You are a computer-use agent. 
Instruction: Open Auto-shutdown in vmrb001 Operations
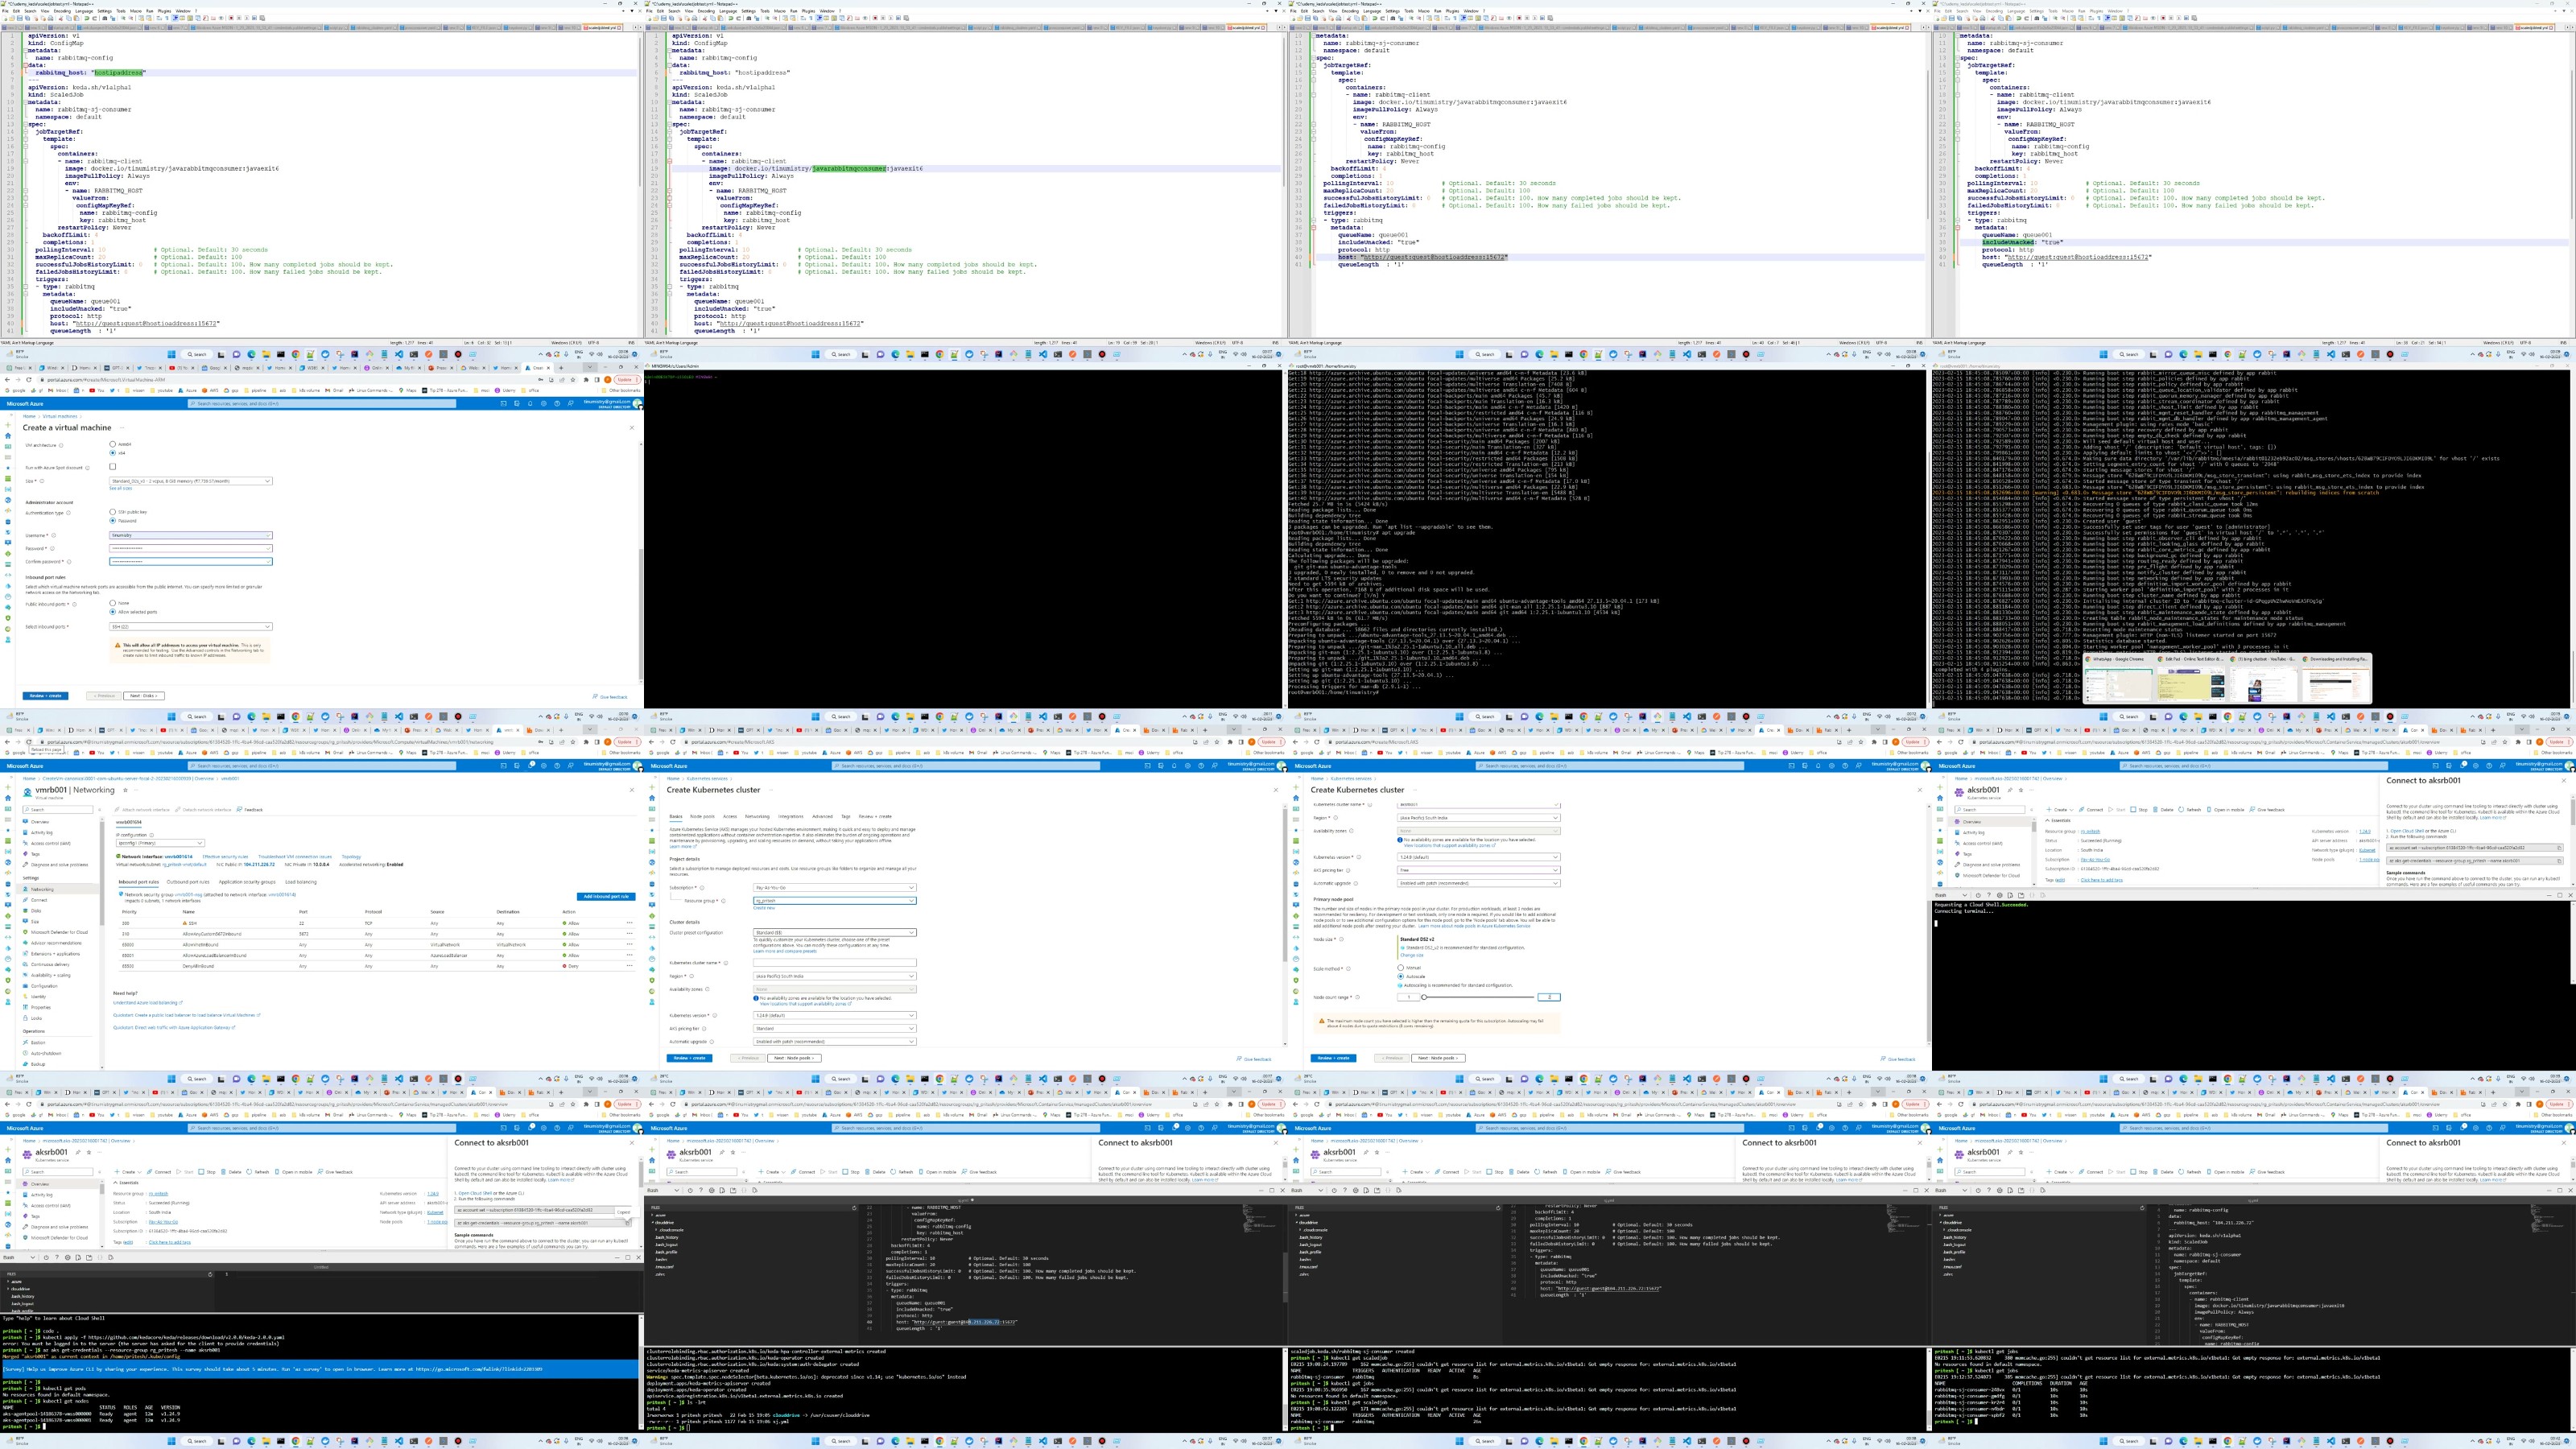46,1053
